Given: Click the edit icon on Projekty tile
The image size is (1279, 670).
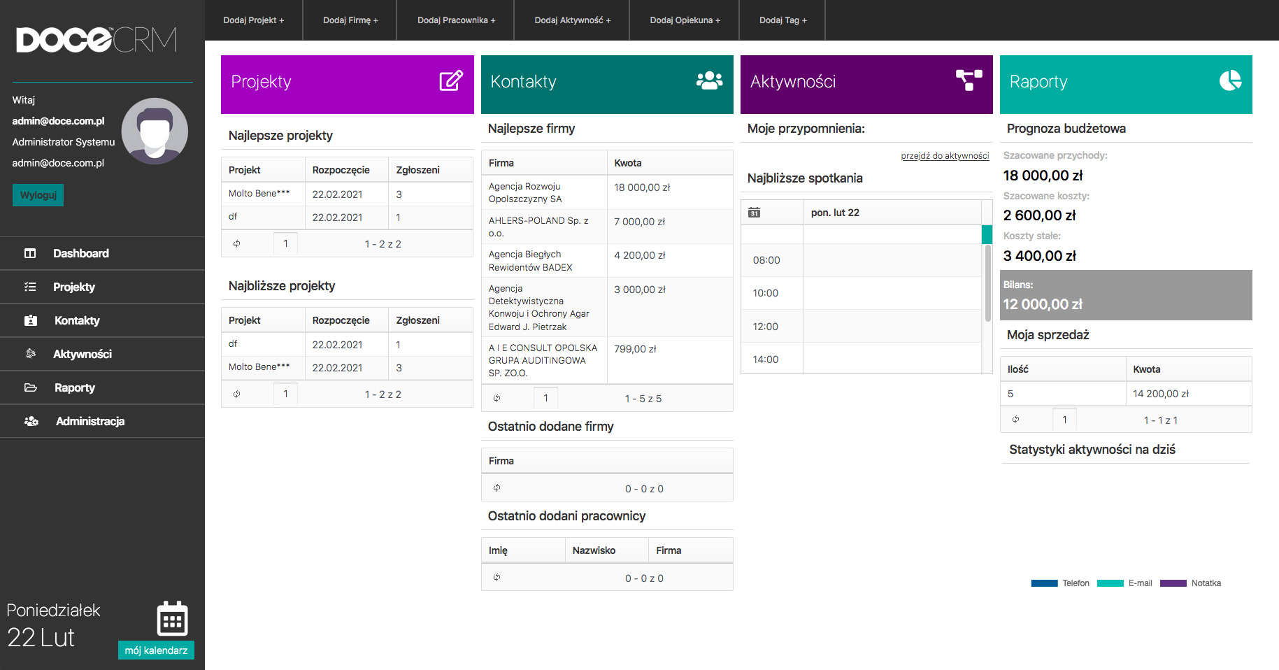Looking at the screenshot, I should pos(451,81).
